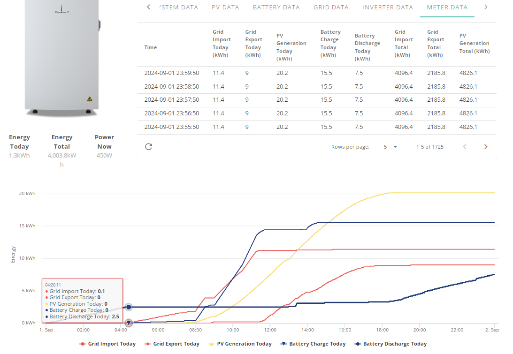Click the warning triangle on the inverter

coord(89,99)
